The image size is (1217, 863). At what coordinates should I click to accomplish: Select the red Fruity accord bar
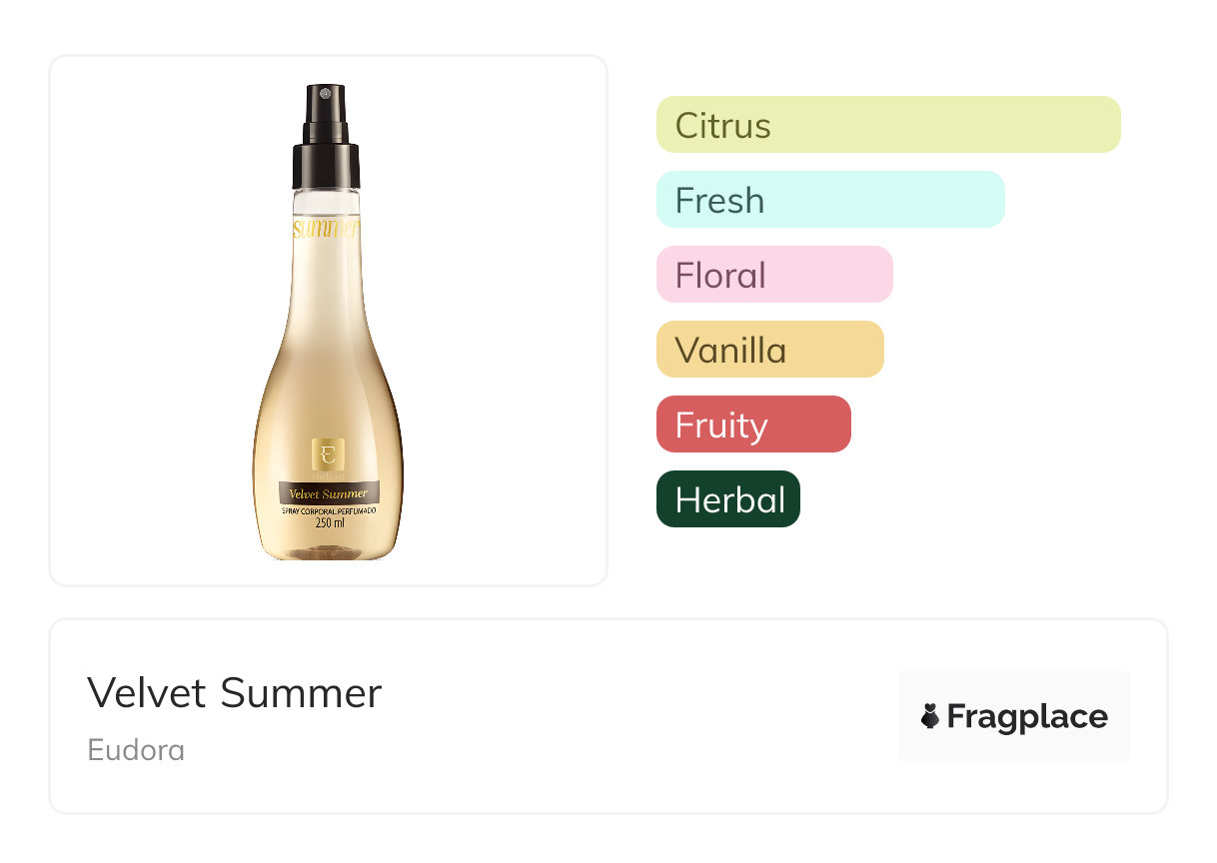point(752,425)
